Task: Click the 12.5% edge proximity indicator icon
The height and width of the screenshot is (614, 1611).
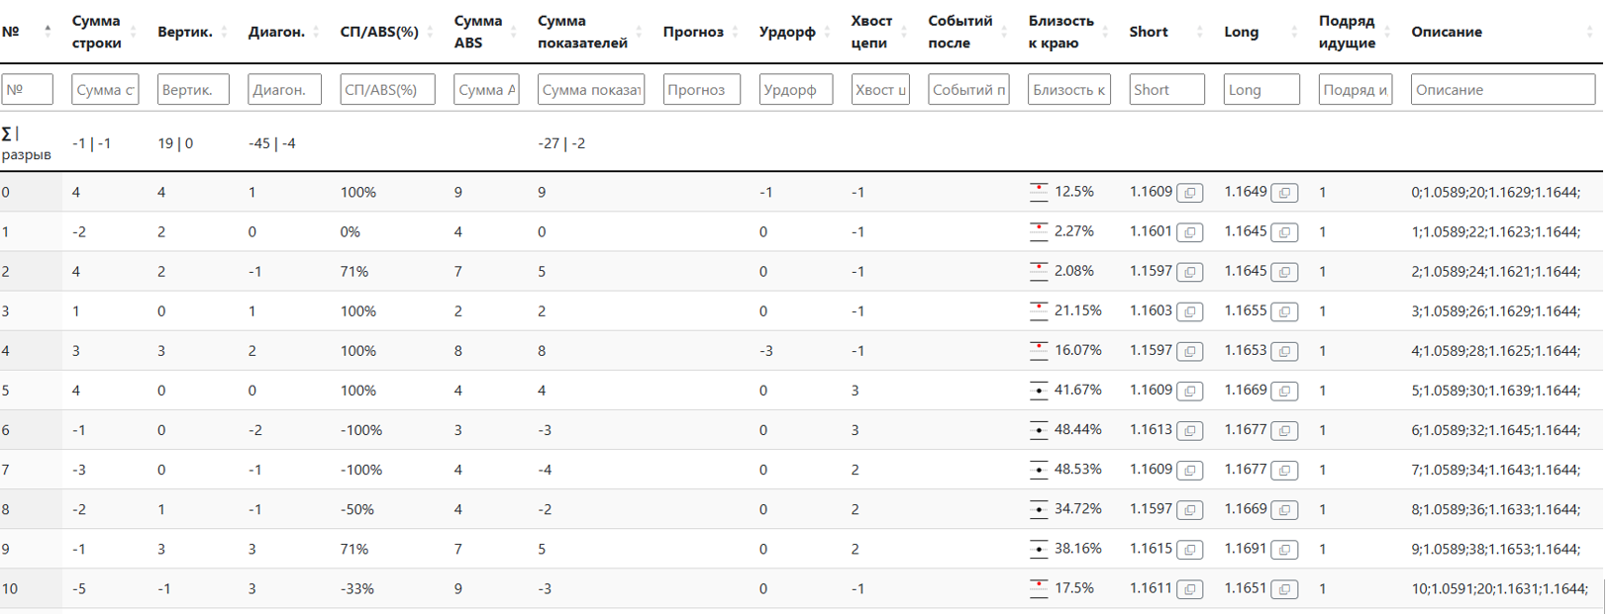Action: pyautogui.click(x=1039, y=192)
